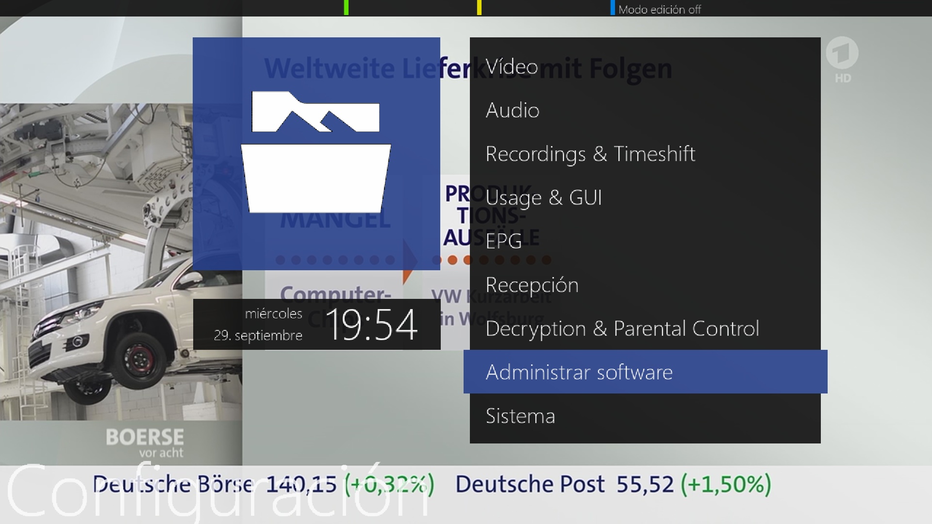Open the Vídeo settings menu
This screenshot has height=524, width=932.
coord(512,67)
